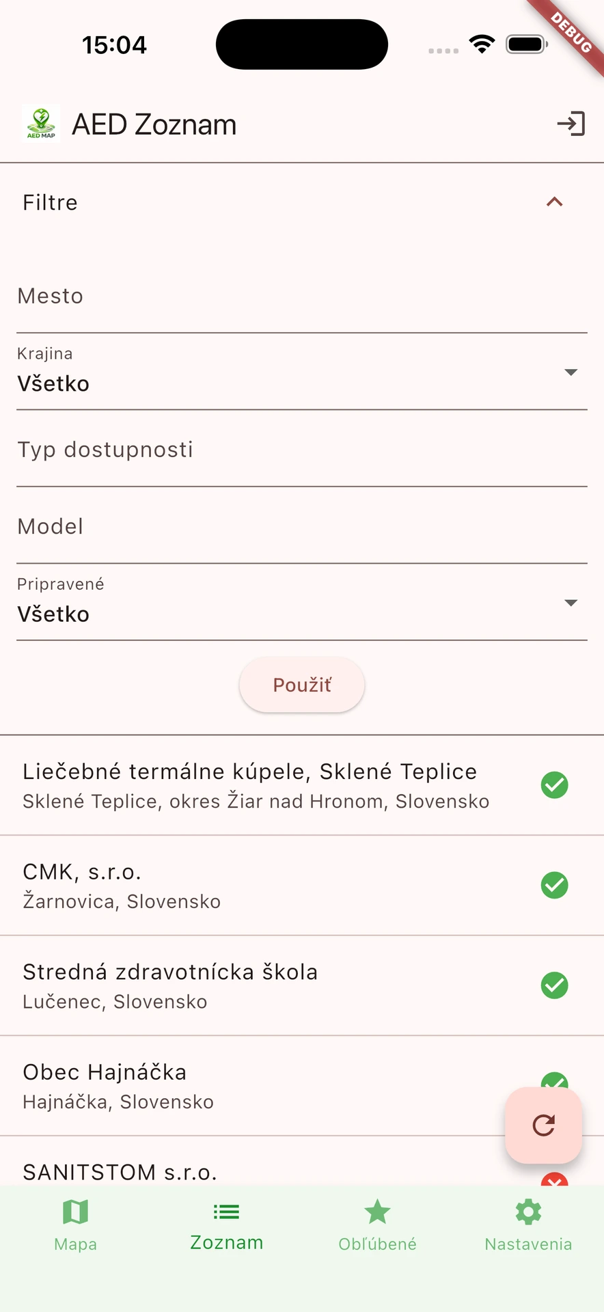
Task: Tap the Model filter field
Action: (301, 527)
